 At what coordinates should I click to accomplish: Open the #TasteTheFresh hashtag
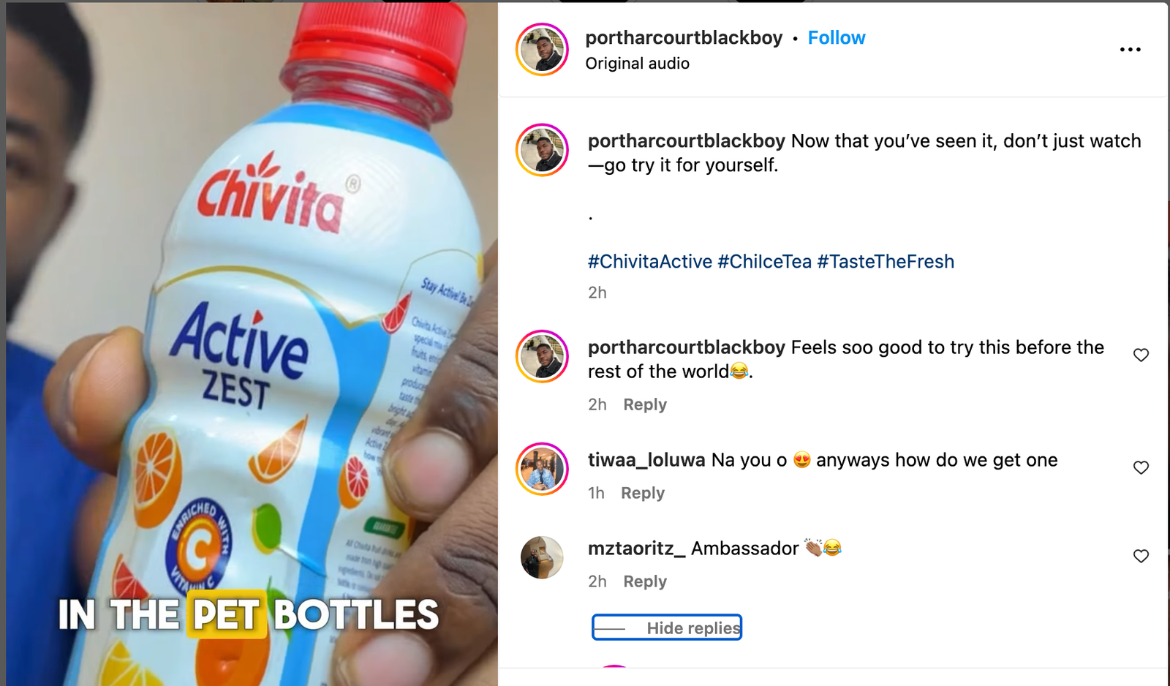886,262
